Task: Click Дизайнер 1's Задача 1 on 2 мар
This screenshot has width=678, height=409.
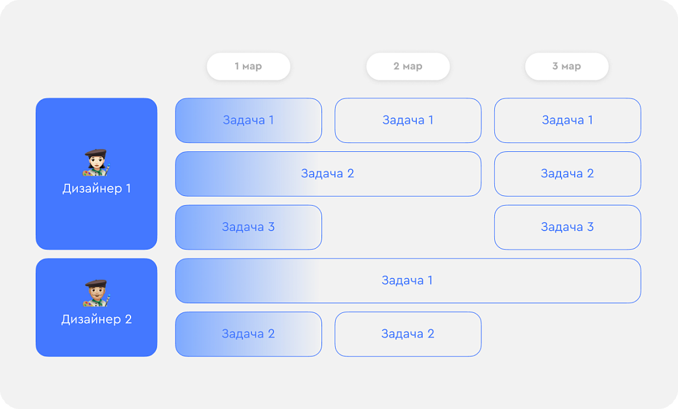Action: click(408, 120)
